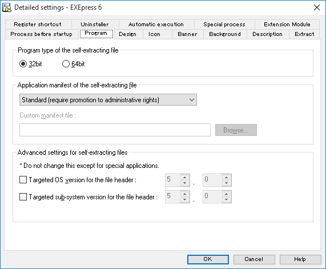Screen dimensions: 326x269
Task: Enable Targeted OS version for file header
Action: pyautogui.click(x=23, y=179)
